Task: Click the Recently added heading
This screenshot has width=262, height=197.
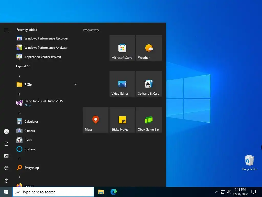Action: 27,30
